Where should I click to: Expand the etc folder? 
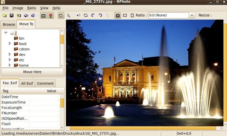10,60
